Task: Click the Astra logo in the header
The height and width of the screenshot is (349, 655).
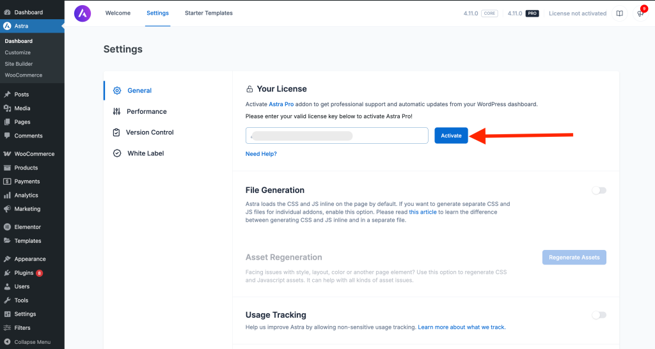Action: [83, 13]
